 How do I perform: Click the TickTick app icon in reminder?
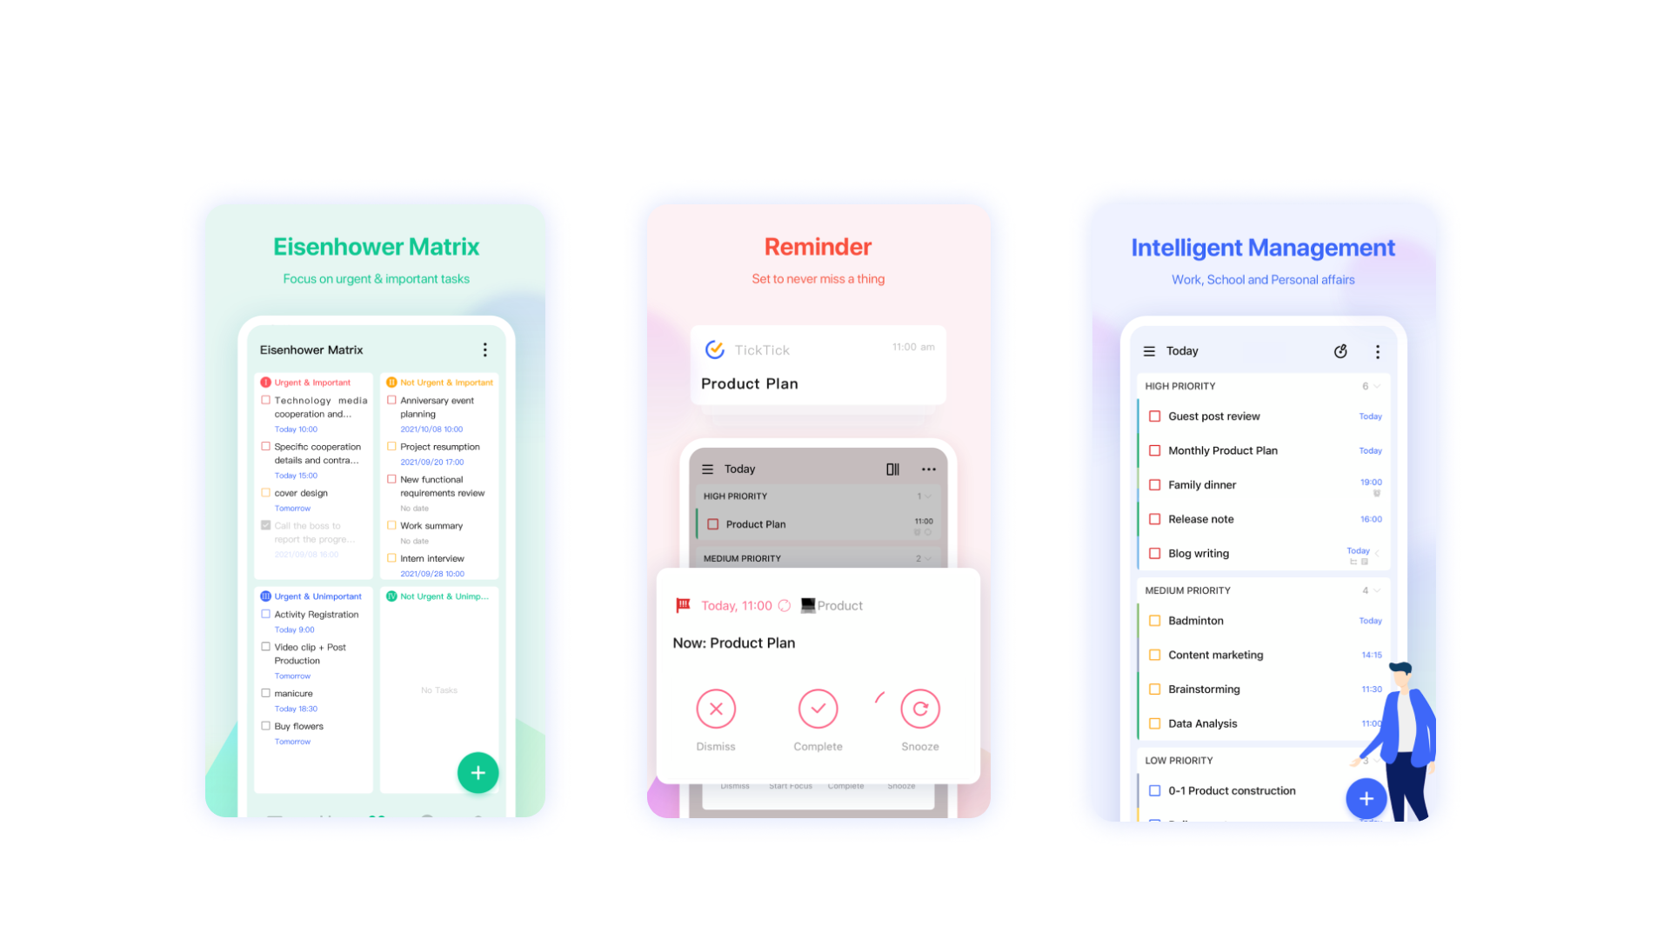716,350
